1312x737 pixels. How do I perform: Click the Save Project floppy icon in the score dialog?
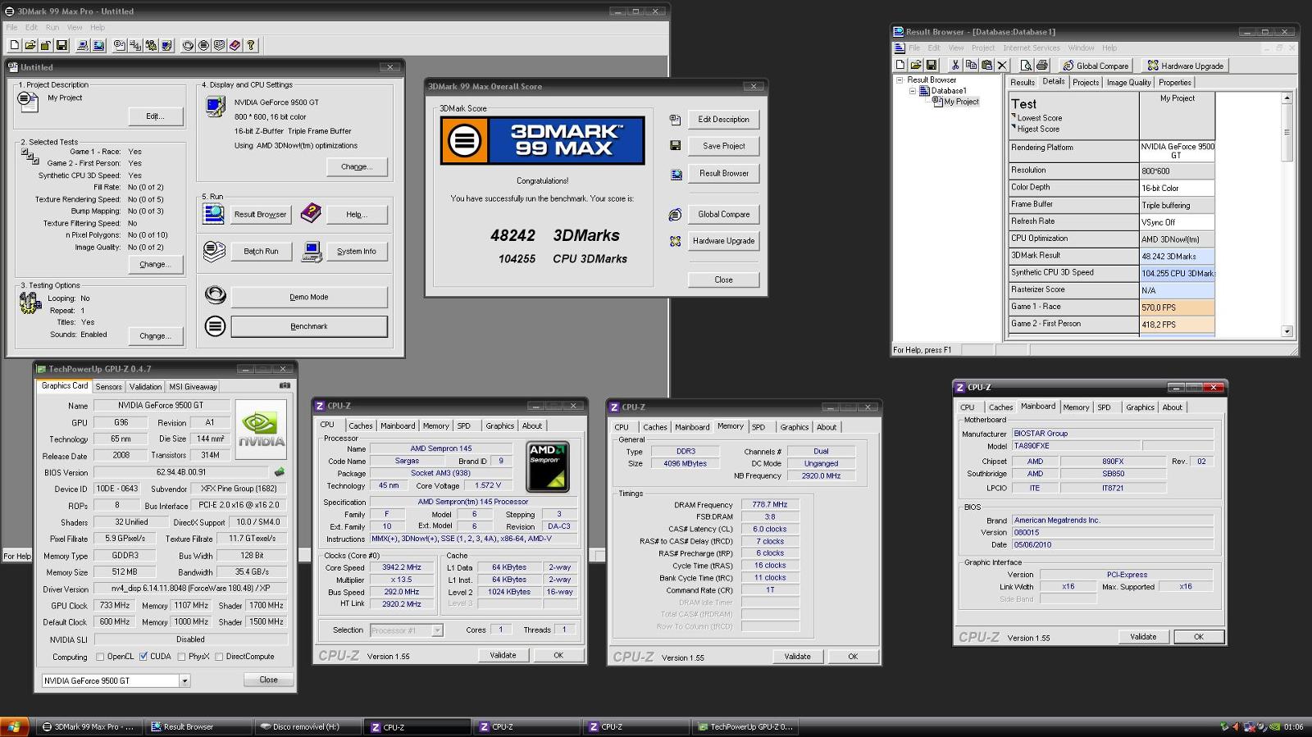tap(675, 146)
